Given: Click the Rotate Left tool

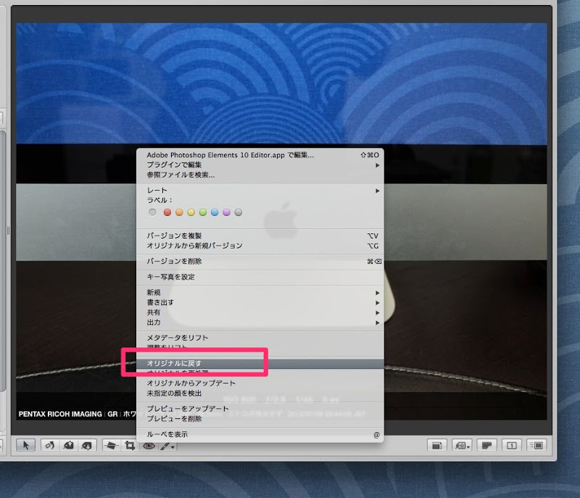Looking at the screenshot, I should tap(50, 446).
